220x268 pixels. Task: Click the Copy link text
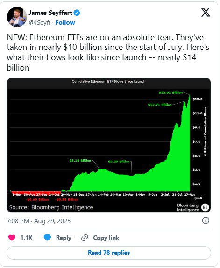[106, 238]
